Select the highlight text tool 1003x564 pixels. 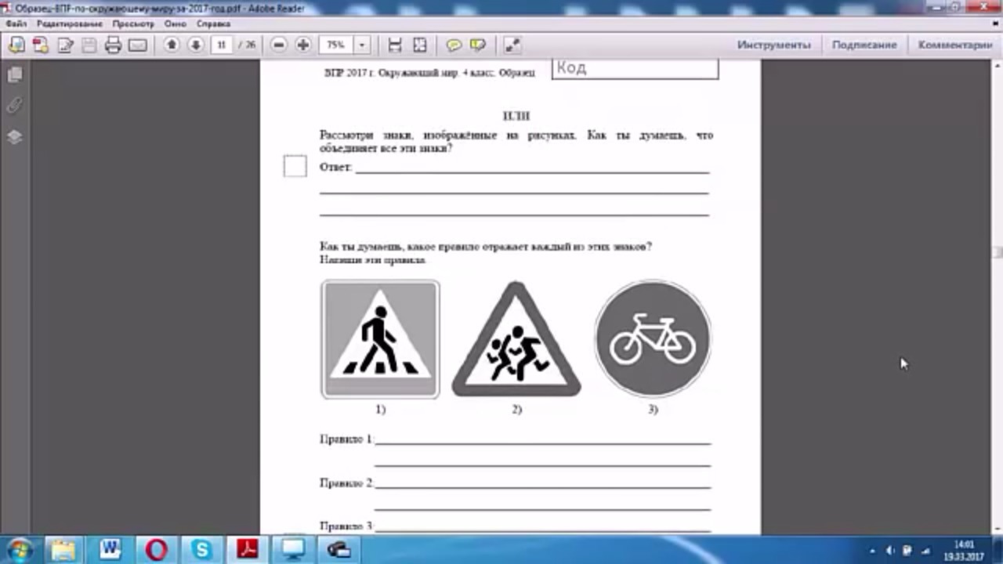[x=477, y=45]
